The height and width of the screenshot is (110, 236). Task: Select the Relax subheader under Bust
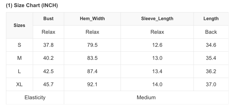click(48, 32)
